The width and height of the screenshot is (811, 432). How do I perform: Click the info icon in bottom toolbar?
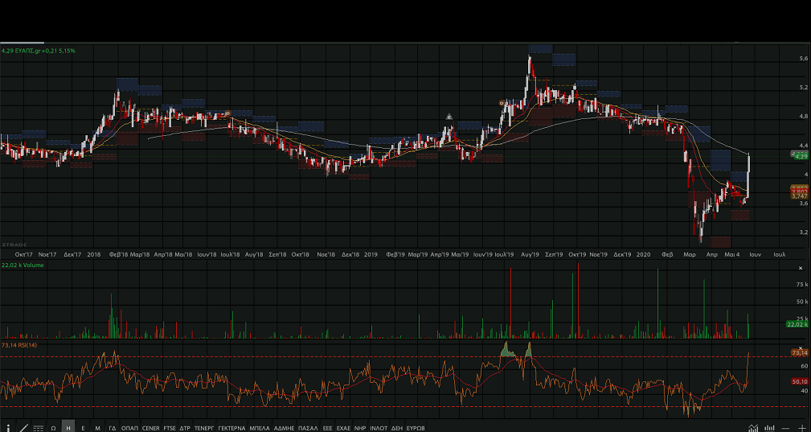[7, 428]
